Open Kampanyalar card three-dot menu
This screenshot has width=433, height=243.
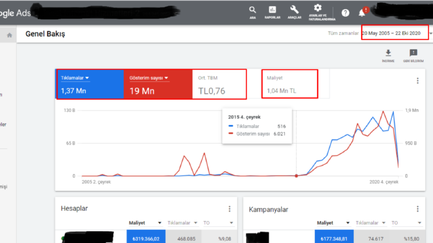click(418, 209)
